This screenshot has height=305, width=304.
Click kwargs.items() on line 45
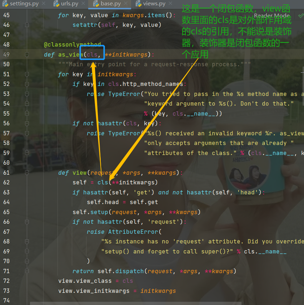click(147, 15)
